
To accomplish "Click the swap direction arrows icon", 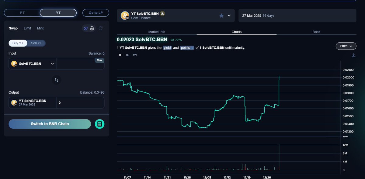I will [57, 80].
